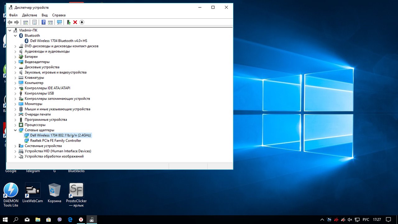Collapse the Сетевые адаптеры category
This screenshot has height=224, width=398.
pyautogui.click(x=15, y=130)
